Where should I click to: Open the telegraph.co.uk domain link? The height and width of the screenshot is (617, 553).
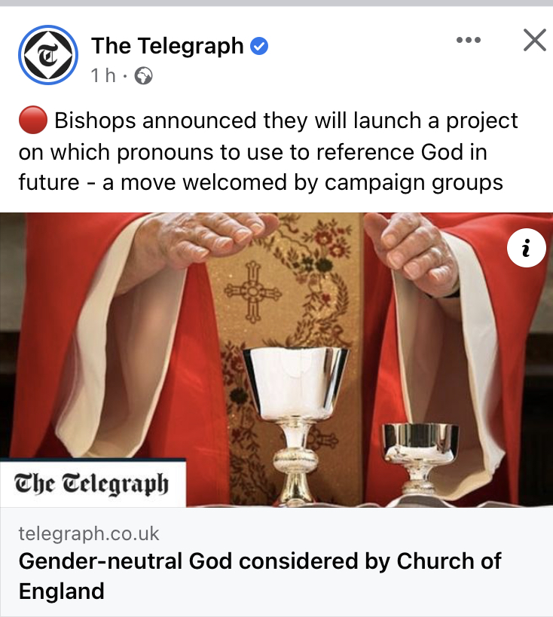pyautogui.click(x=89, y=534)
